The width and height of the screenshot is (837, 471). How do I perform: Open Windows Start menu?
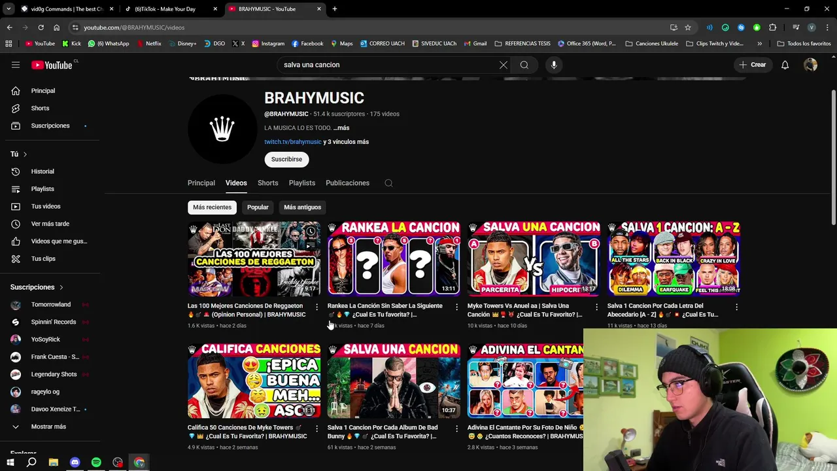10,462
